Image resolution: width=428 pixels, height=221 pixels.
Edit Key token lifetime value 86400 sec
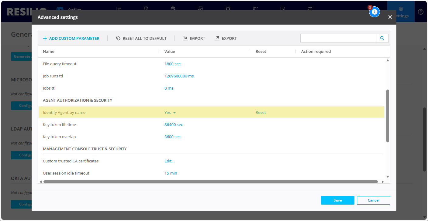(x=174, y=125)
